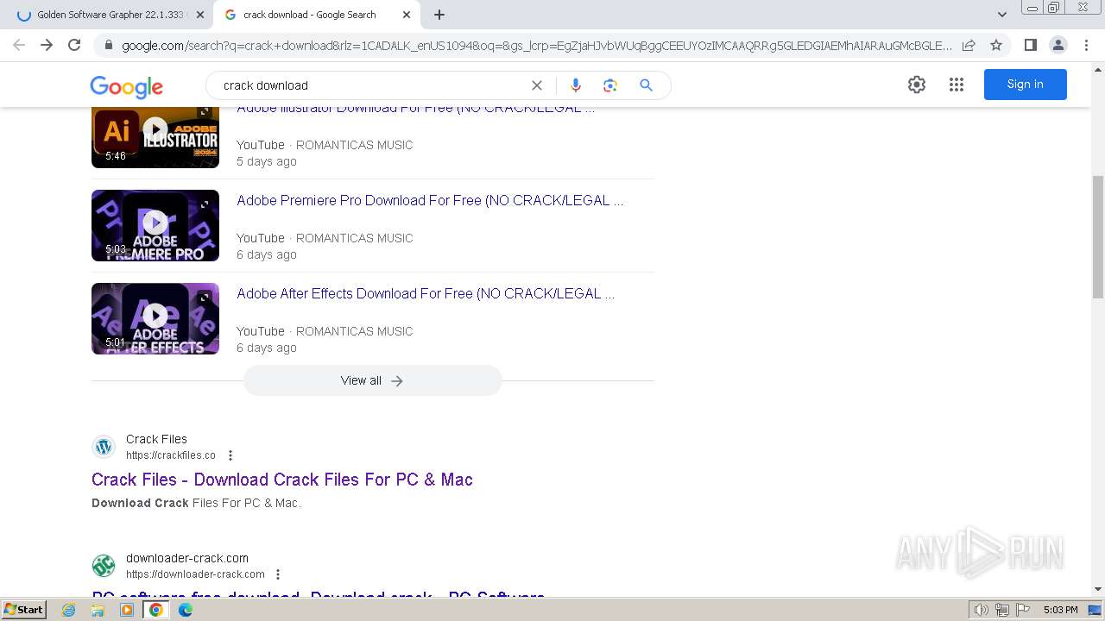Click View all videos button

pos(372,380)
